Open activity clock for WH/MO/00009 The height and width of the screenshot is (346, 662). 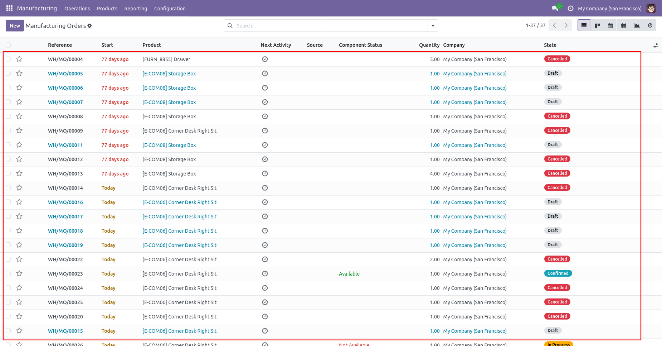tap(265, 130)
